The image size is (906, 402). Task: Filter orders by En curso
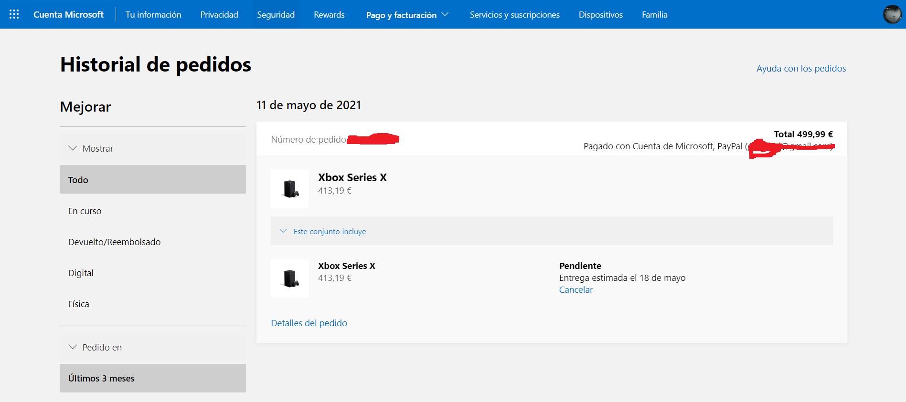[x=85, y=211]
